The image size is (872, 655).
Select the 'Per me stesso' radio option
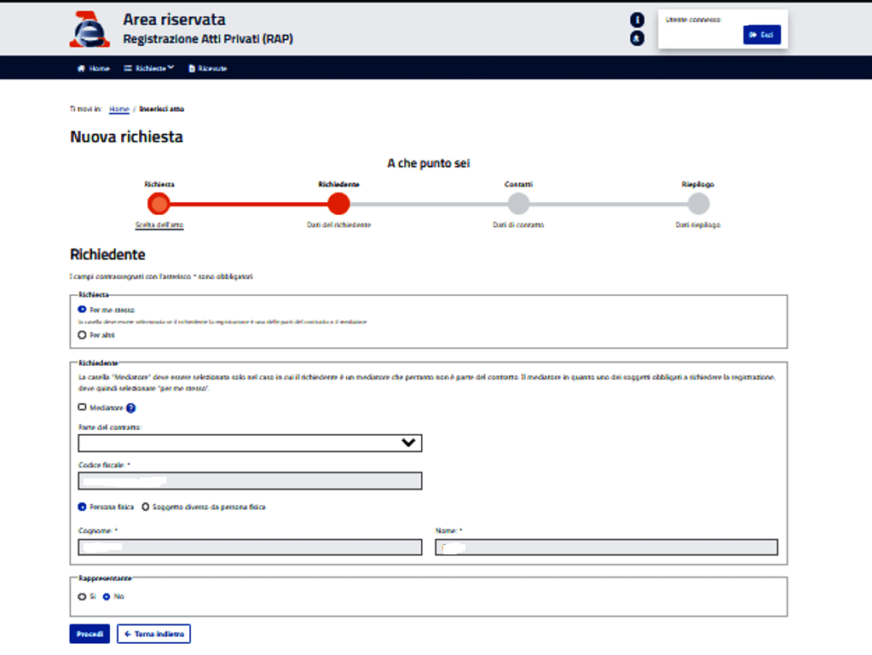click(82, 310)
